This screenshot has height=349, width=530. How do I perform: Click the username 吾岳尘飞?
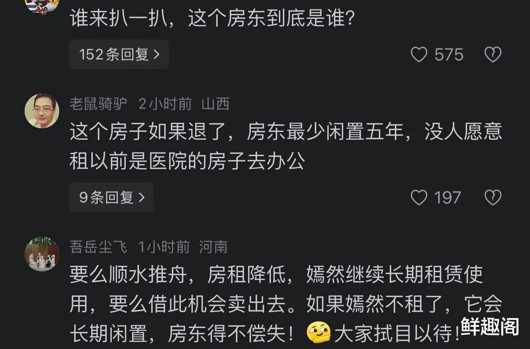tap(99, 247)
